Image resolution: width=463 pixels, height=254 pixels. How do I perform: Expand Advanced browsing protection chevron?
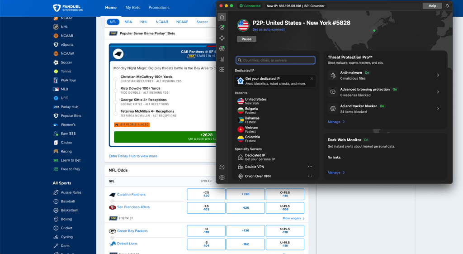(x=438, y=92)
